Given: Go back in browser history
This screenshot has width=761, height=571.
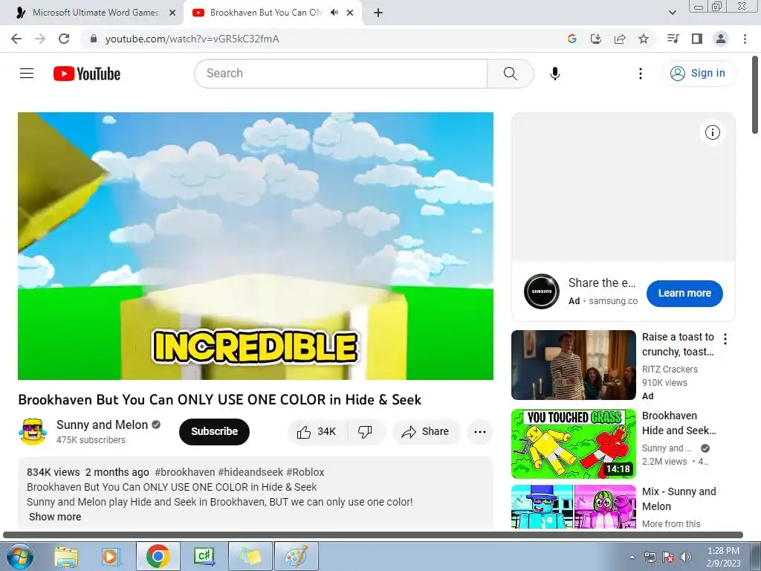Looking at the screenshot, I should click(x=16, y=39).
